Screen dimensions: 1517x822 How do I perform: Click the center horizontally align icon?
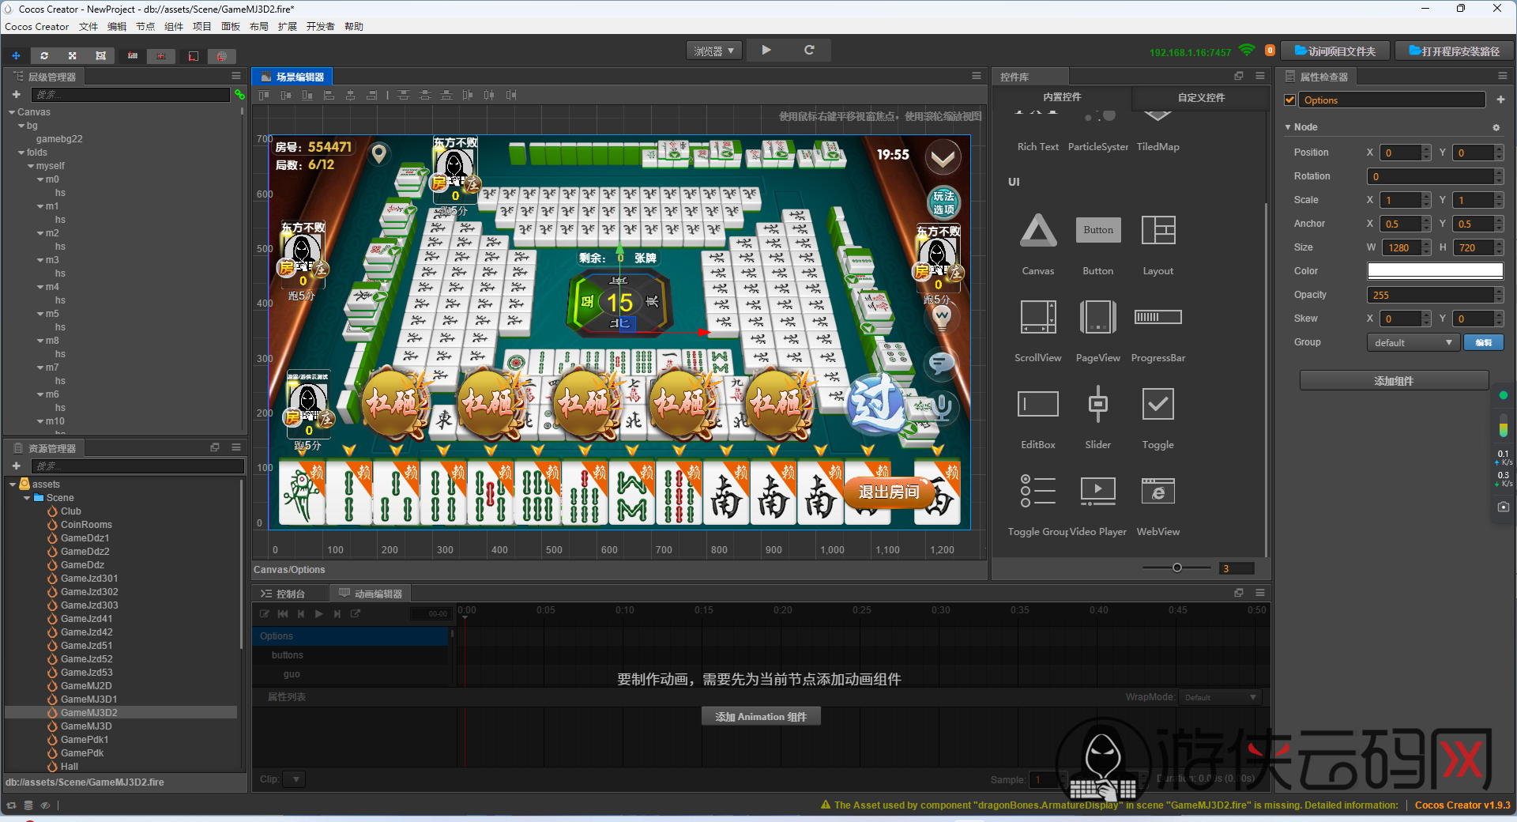coord(350,95)
